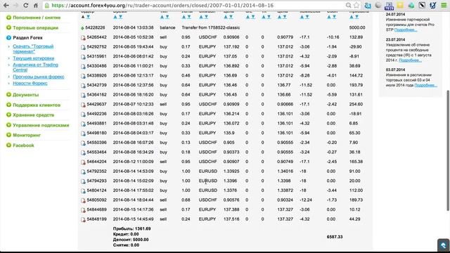
Task: Open the chat widget icon at bottom right
Action: pos(444,245)
